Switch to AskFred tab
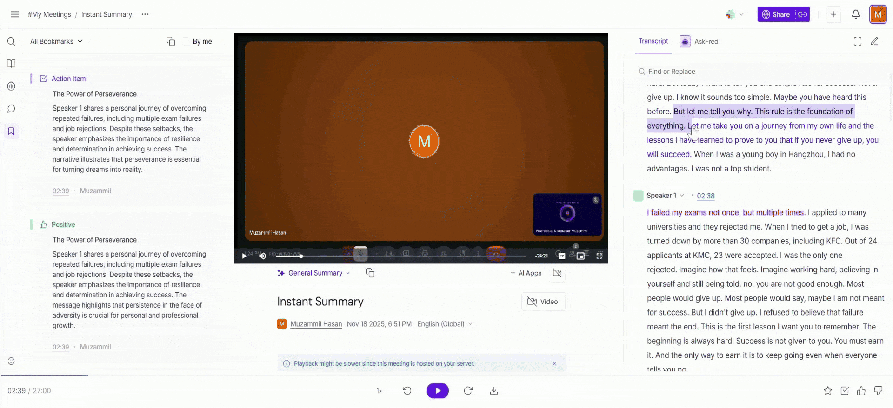The image size is (893, 408). (699, 41)
